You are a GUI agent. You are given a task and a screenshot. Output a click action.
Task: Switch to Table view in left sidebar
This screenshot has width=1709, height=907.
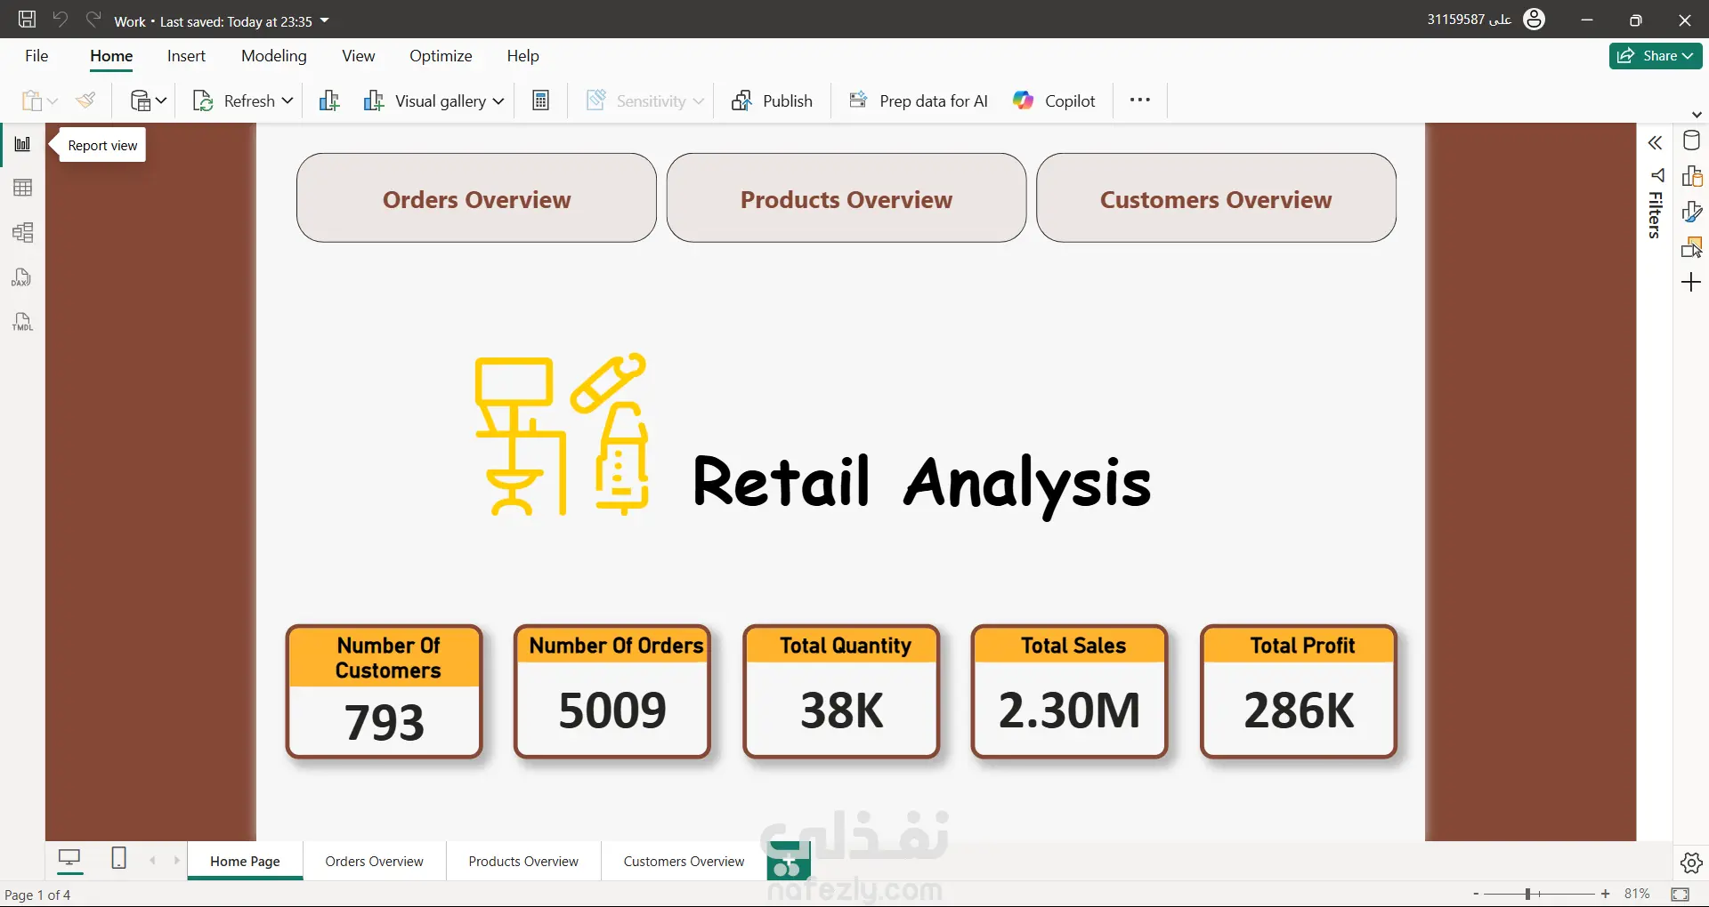click(x=23, y=188)
